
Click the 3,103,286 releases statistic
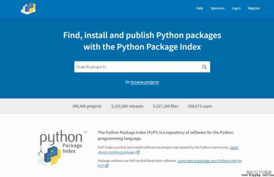point(127,106)
